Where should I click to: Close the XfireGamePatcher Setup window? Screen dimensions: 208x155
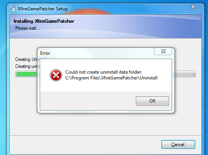click(x=193, y=7)
